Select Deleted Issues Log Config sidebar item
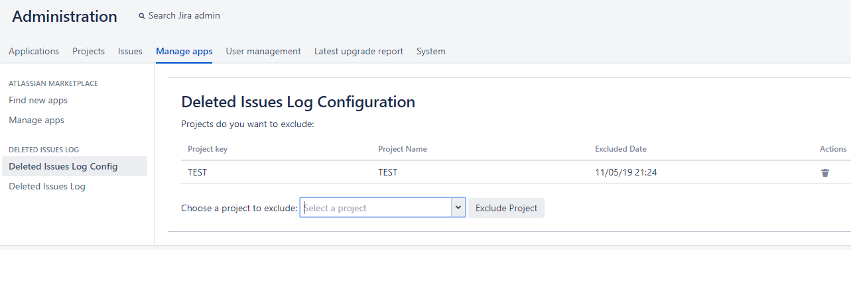 click(63, 166)
